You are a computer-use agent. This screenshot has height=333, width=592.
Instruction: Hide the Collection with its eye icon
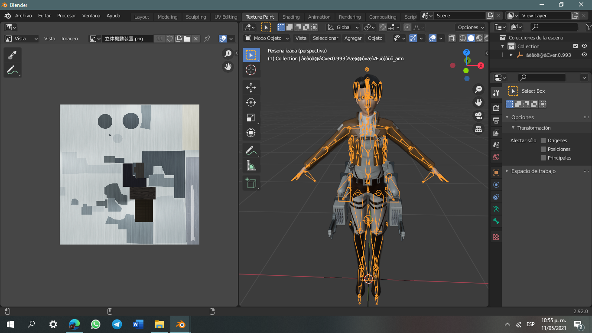(585, 46)
